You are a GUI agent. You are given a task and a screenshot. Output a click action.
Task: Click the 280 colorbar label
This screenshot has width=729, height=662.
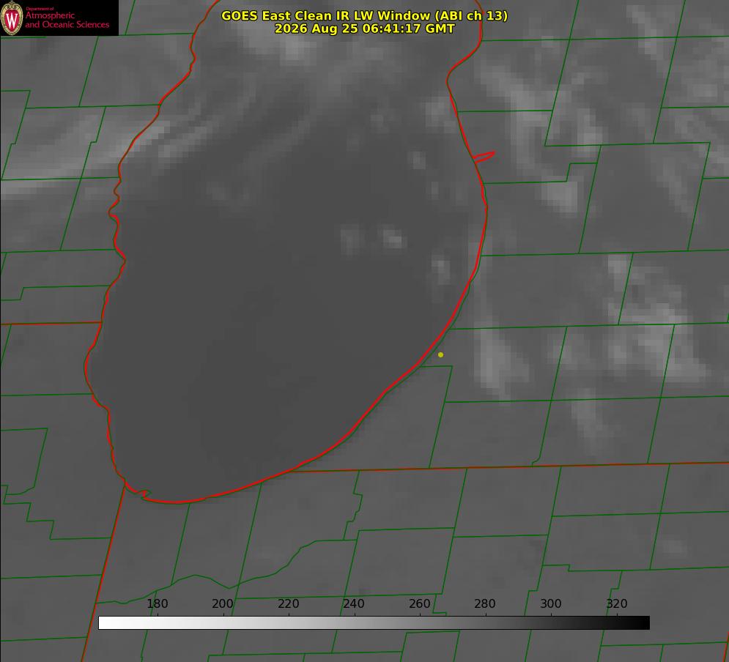(485, 604)
